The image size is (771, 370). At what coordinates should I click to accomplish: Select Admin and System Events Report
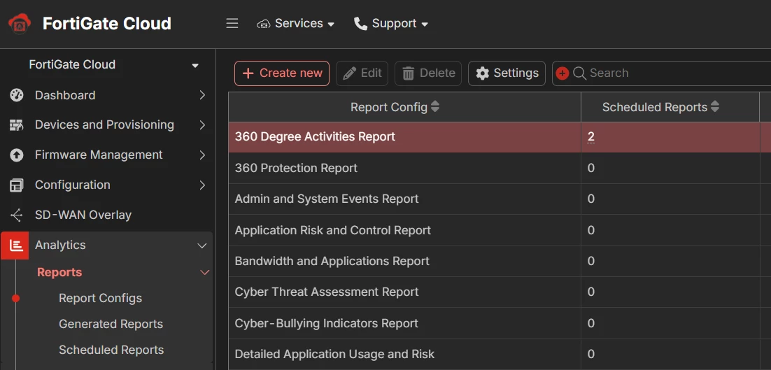500,199
